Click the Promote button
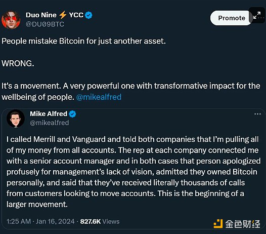Screen dimensions: 266x234 pos(232,18)
